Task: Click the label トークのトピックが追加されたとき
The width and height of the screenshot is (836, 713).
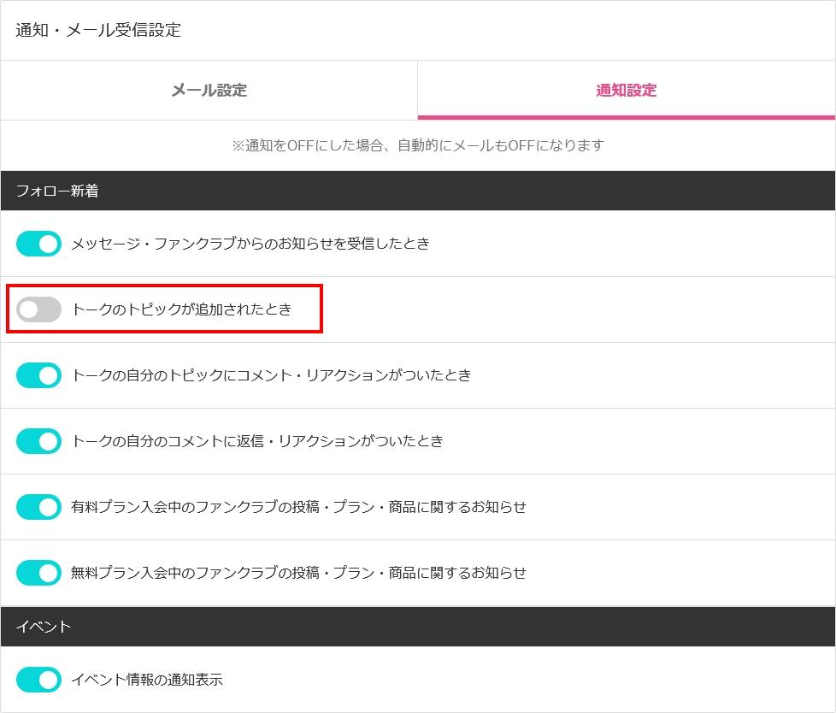Action: [x=182, y=309]
